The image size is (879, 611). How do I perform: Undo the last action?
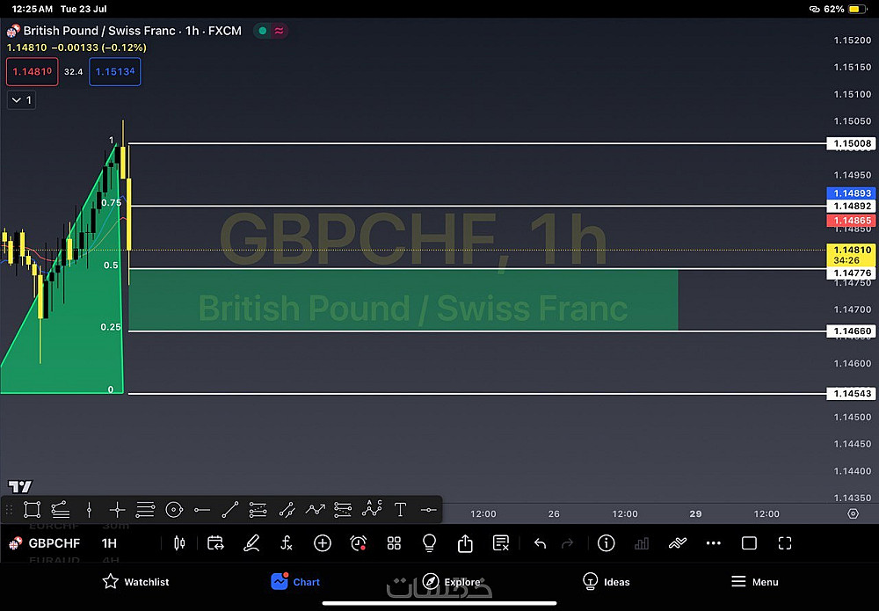[x=540, y=543]
